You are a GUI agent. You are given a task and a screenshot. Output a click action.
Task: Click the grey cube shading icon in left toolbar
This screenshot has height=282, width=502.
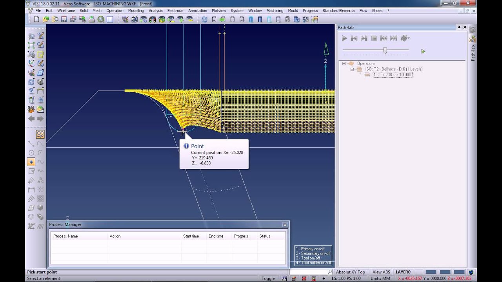pyautogui.click(x=40, y=82)
